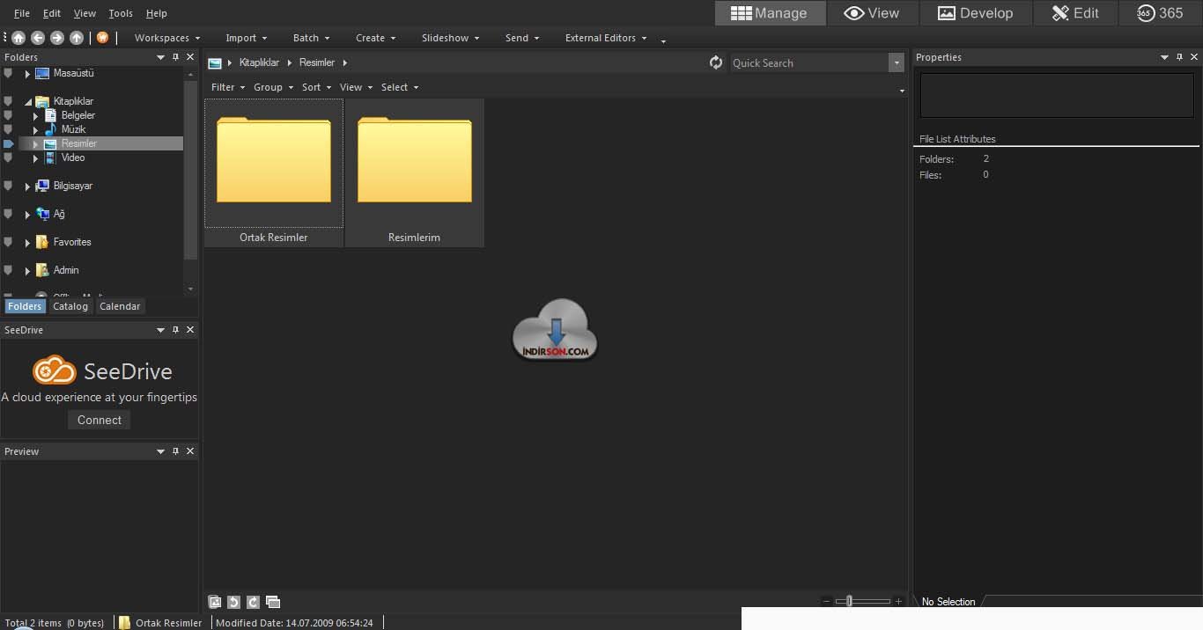The width and height of the screenshot is (1203, 630).
Task: Open the Filter dropdown
Action: (x=228, y=87)
